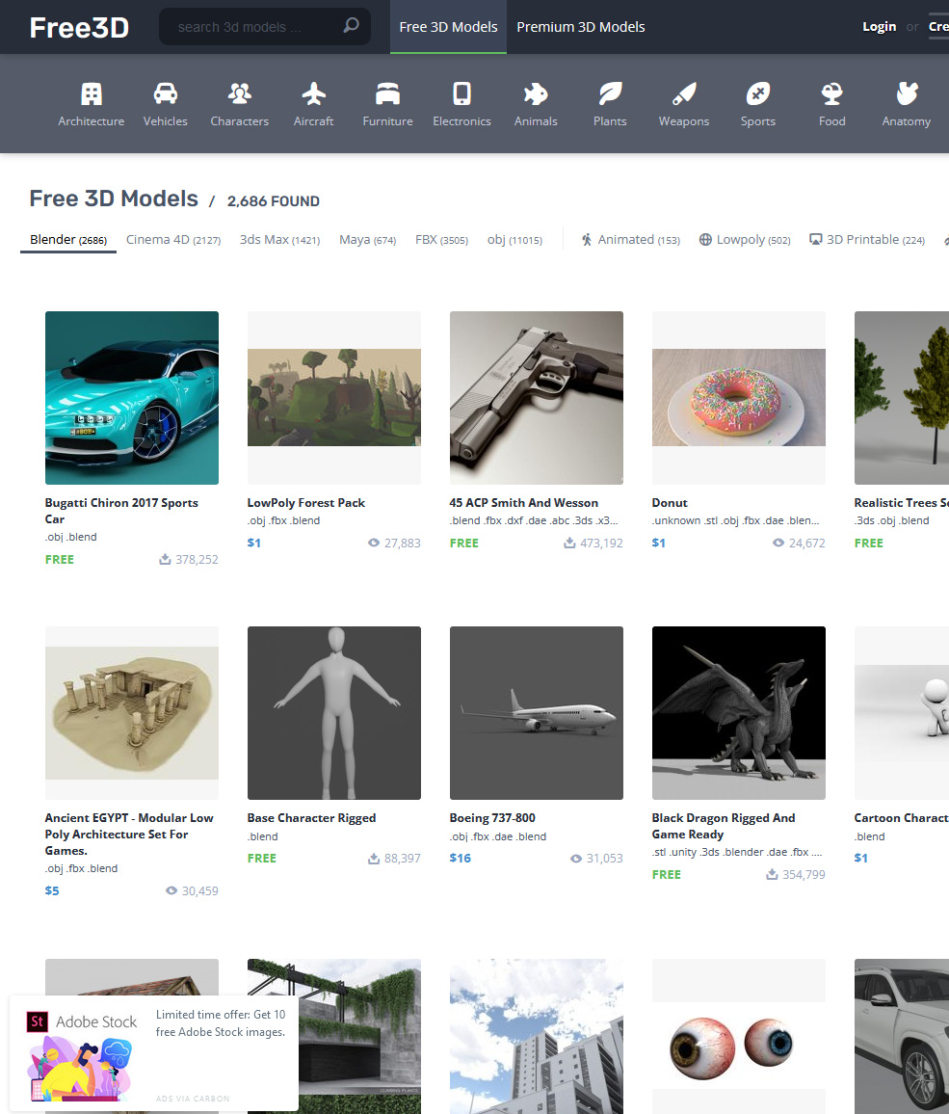Viewport: 949px width, 1114px height.
Task: Open the Animals category icon
Action: [536, 93]
